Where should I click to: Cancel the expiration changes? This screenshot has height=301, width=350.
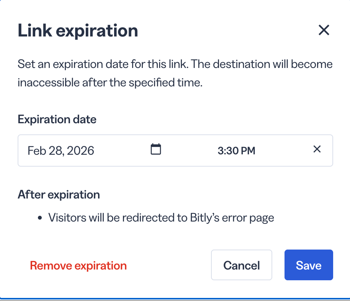tap(242, 265)
